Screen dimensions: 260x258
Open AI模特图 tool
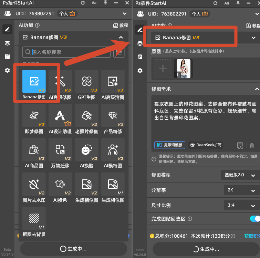113,149
